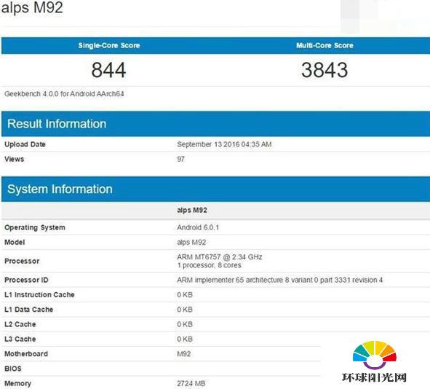The width and height of the screenshot is (430, 389).
Task: Select the views count 97
Action: tap(180, 160)
